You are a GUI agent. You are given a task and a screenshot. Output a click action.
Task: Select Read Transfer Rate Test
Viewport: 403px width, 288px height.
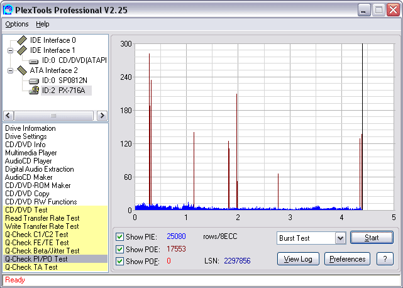[x=55, y=218]
